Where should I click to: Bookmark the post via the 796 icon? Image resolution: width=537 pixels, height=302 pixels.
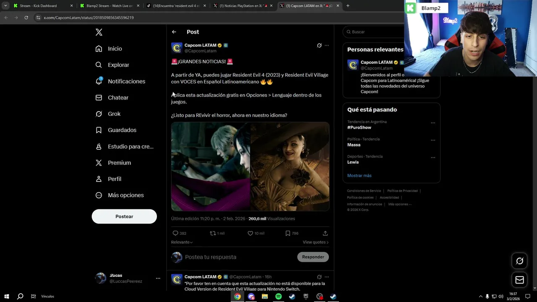pos(292,233)
